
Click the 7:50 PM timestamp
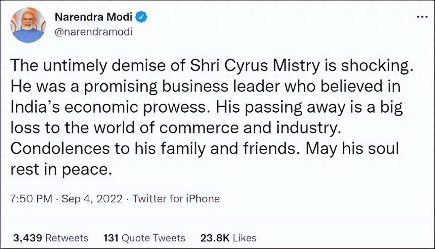[32, 199]
